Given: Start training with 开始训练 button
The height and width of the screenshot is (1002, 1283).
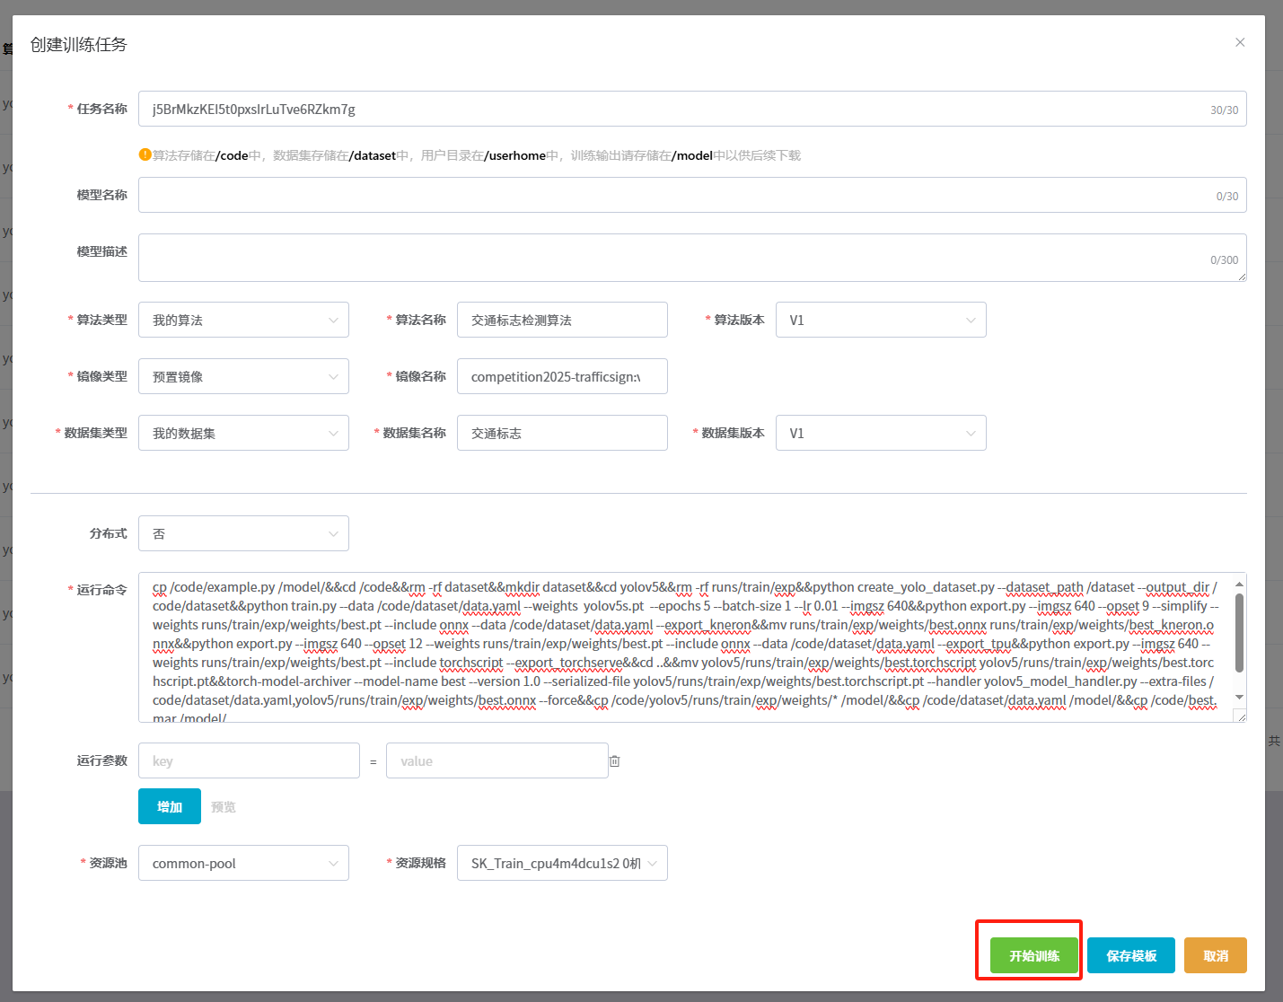Looking at the screenshot, I should coord(1034,956).
